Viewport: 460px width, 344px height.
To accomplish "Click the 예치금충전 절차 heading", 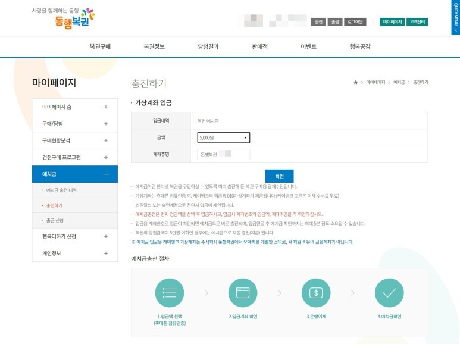I will coord(150,258).
